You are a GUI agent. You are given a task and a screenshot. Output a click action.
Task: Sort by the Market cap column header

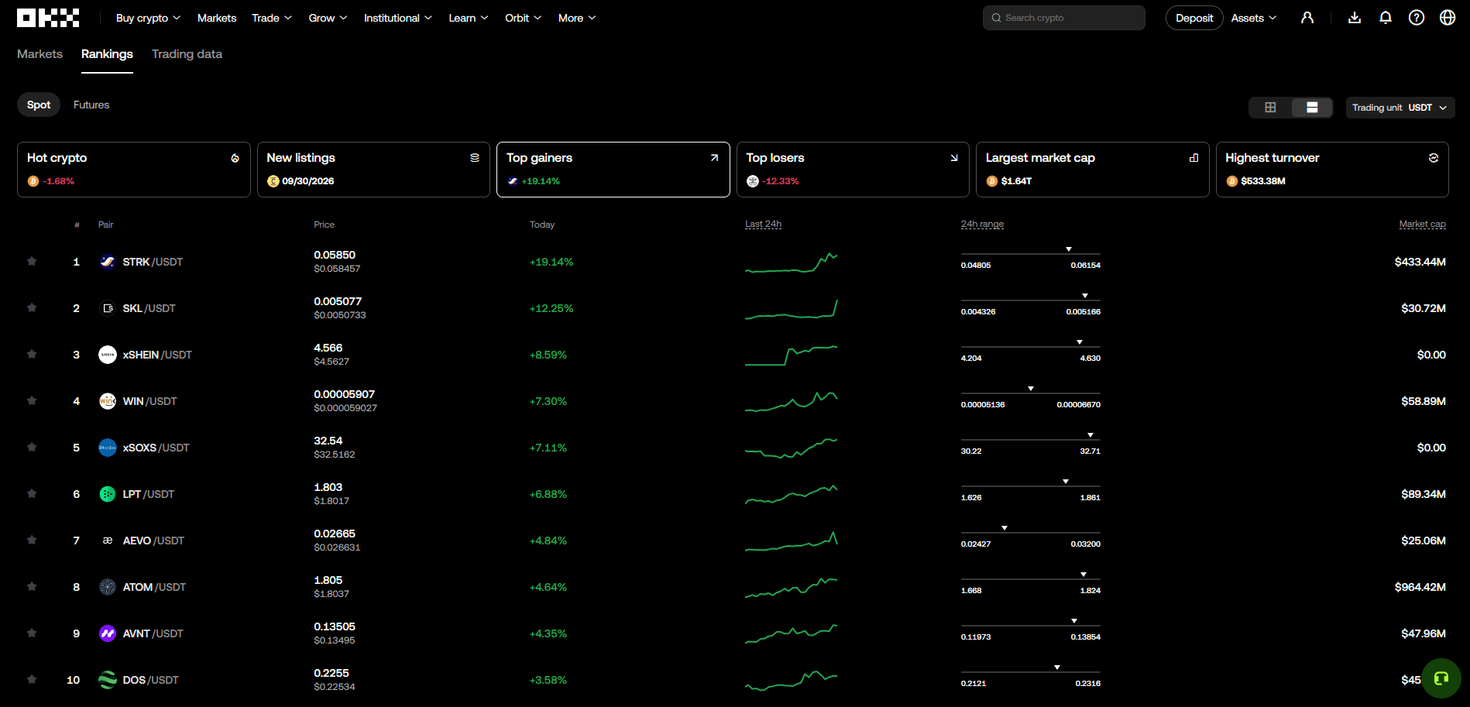(x=1422, y=225)
